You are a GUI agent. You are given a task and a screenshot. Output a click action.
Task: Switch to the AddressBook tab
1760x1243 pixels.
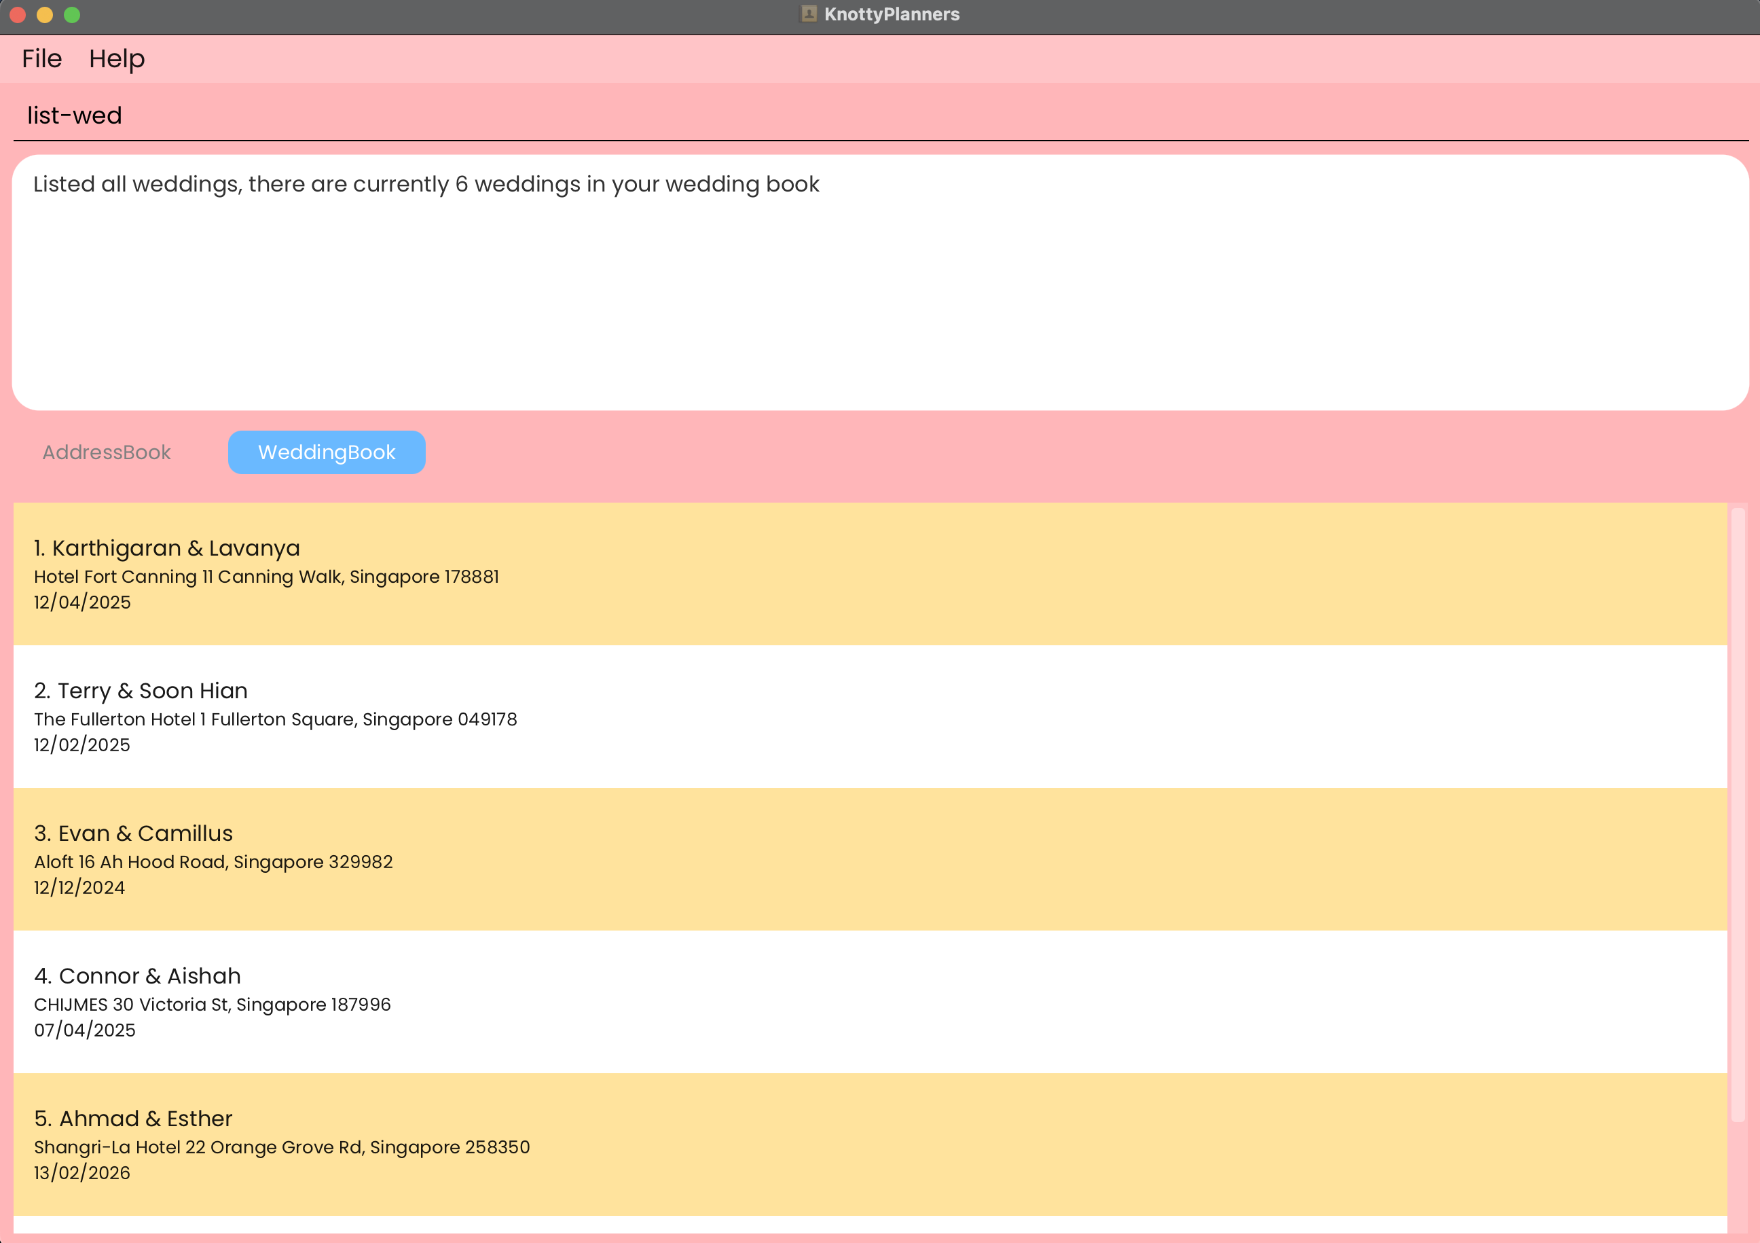[x=107, y=452]
